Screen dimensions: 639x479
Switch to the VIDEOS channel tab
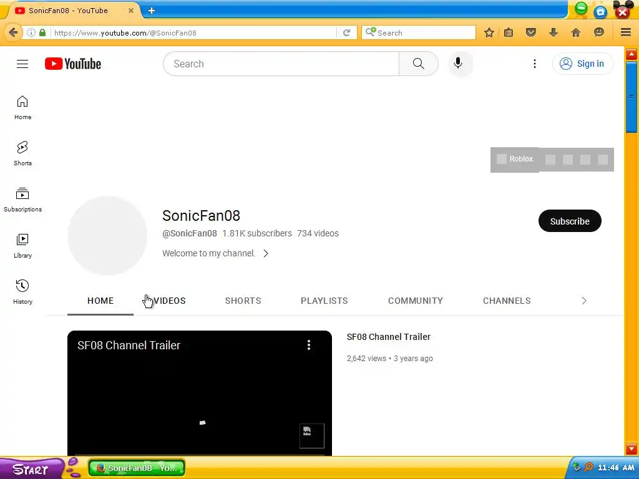170,301
